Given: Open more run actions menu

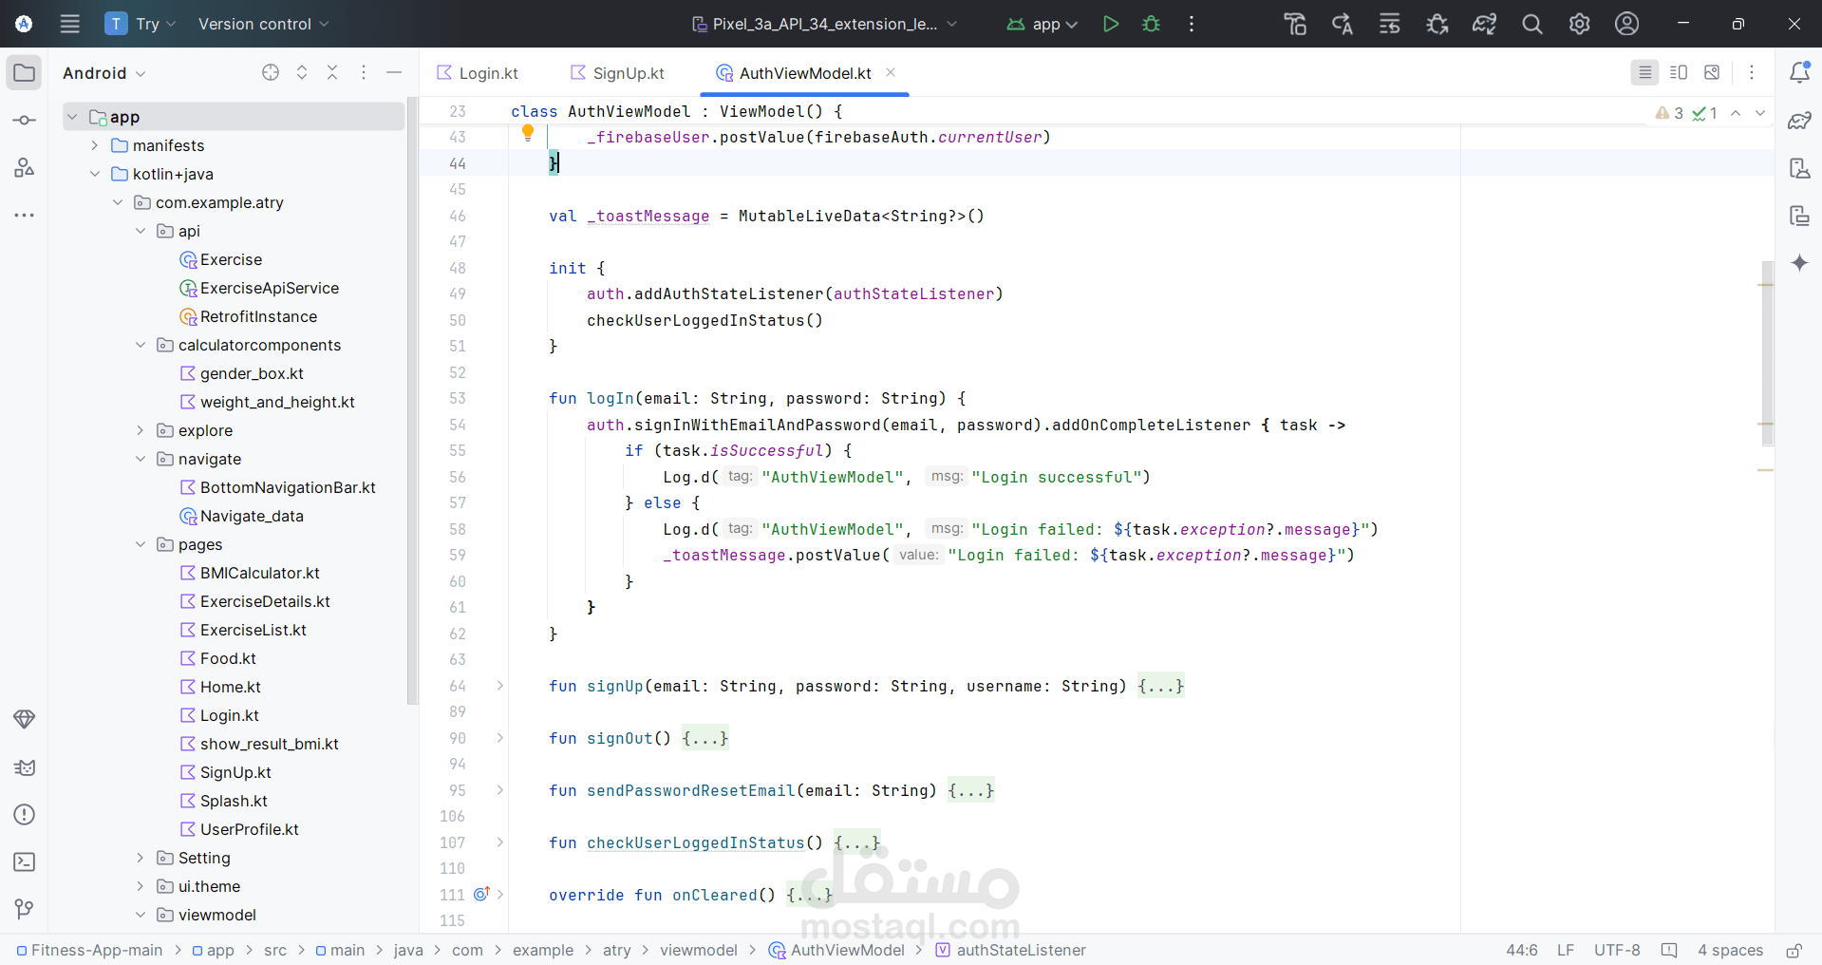Looking at the screenshot, I should (1192, 24).
